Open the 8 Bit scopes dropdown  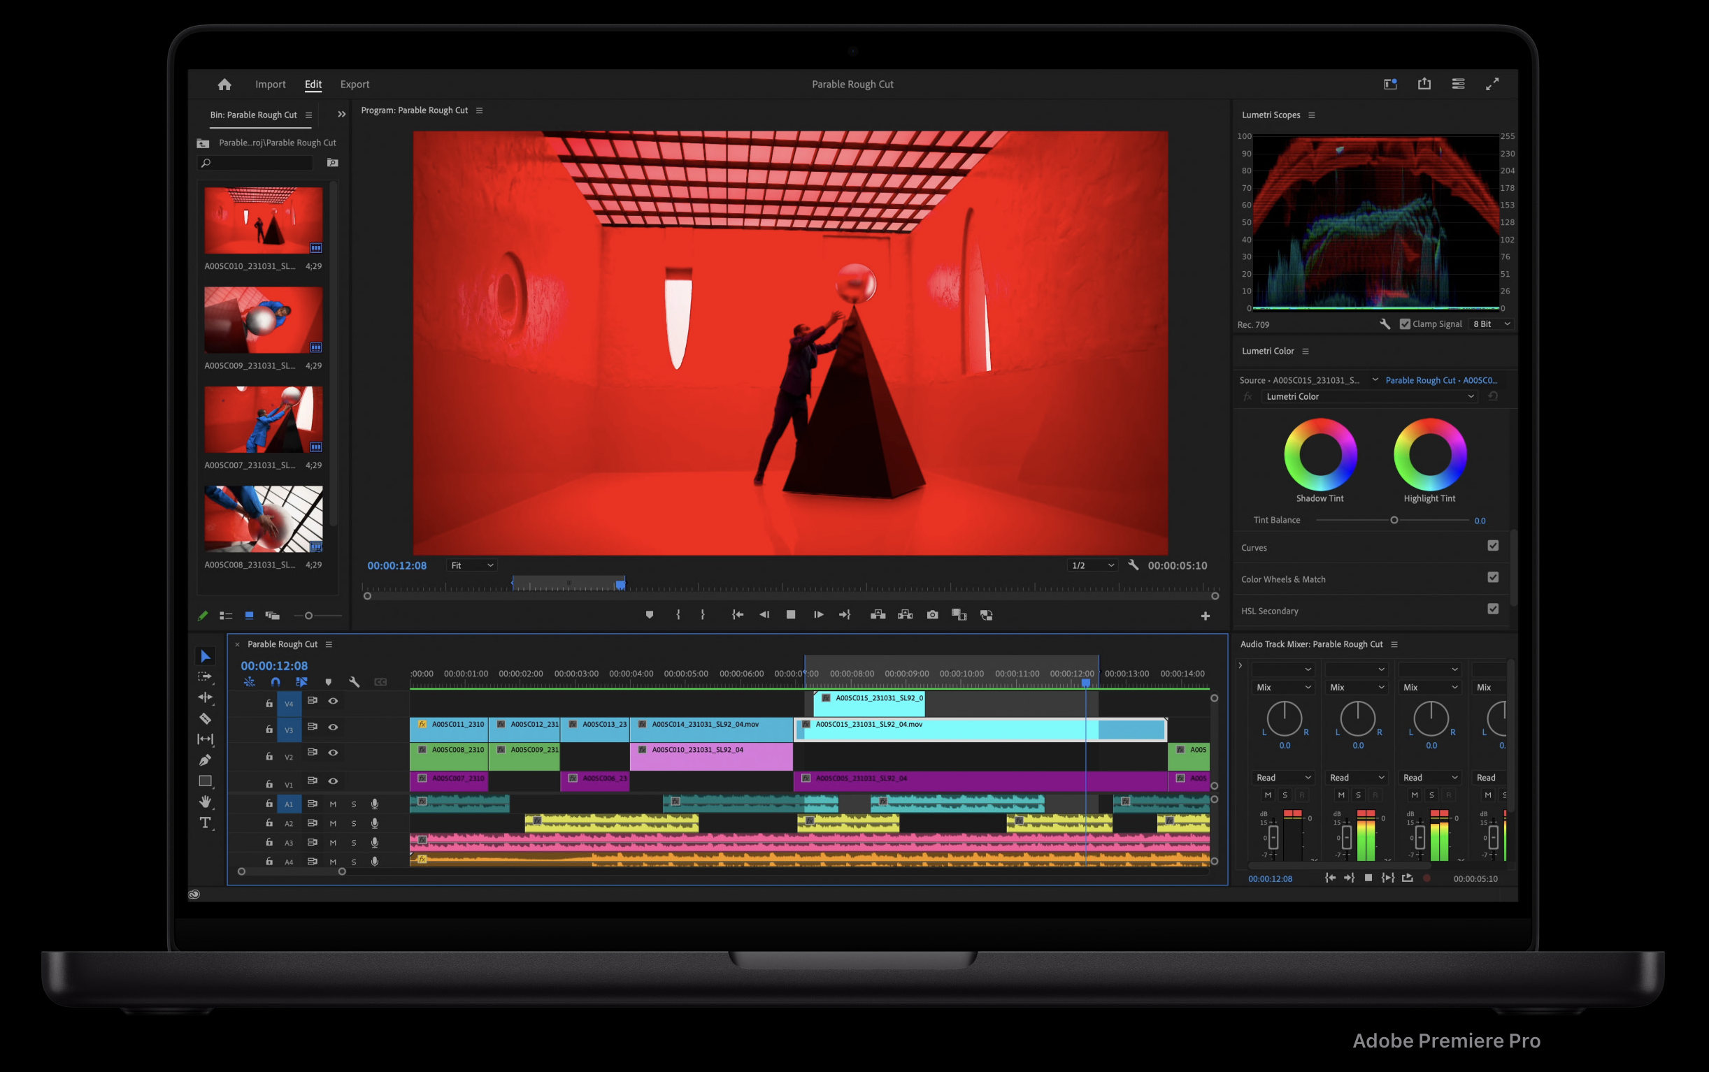[1492, 324]
